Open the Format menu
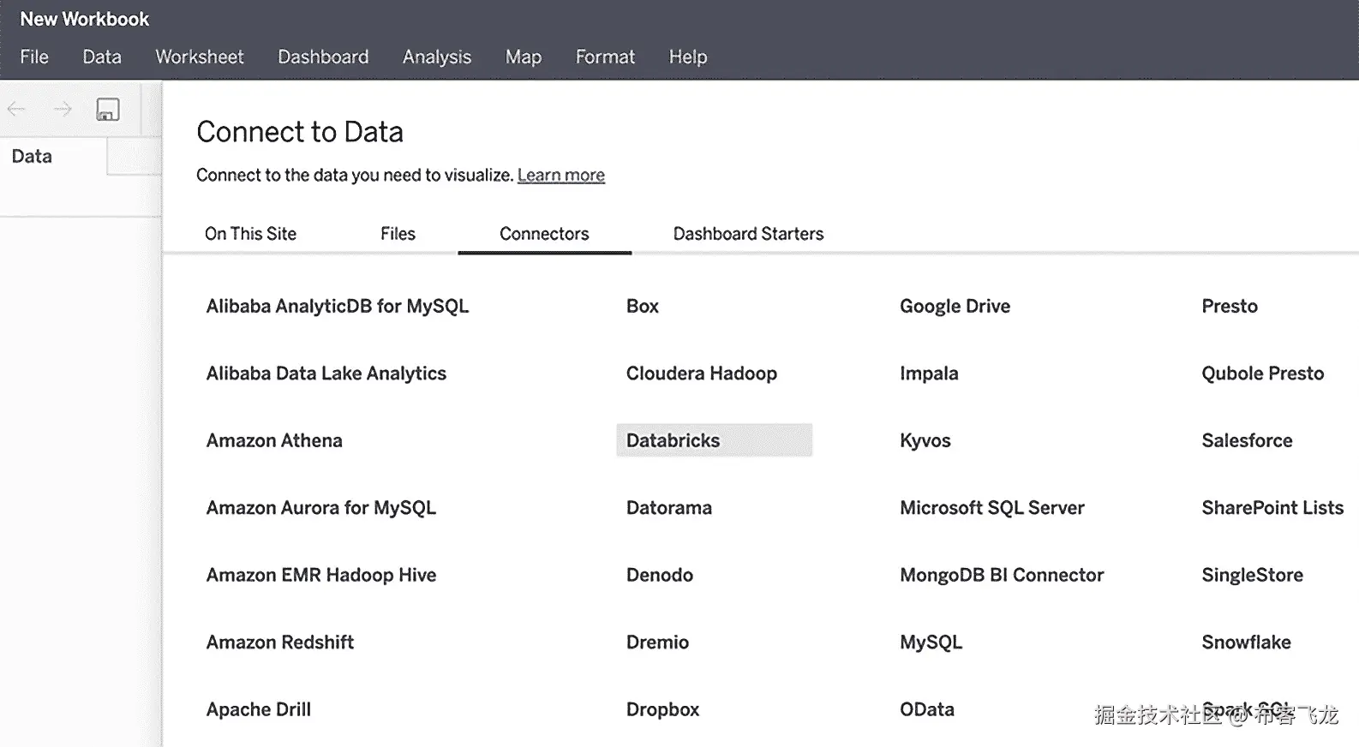The image size is (1359, 747). (605, 57)
